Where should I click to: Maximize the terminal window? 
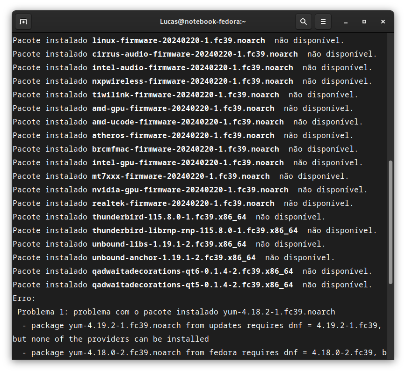(364, 22)
